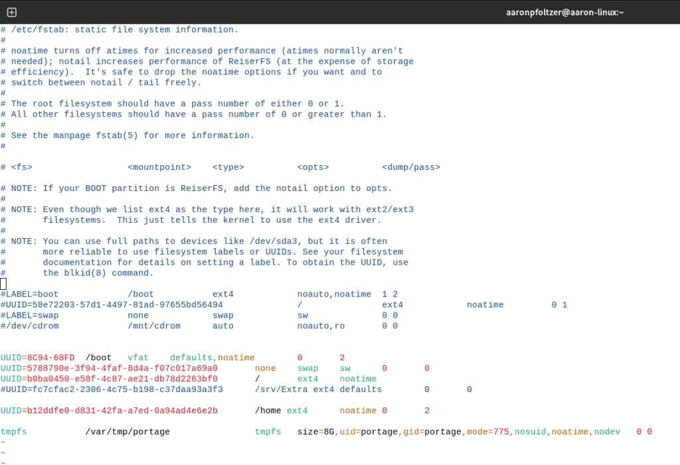680x465 pixels.
Task: Click 'nosuid' tmpfs option
Action: pyautogui.click(x=530, y=432)
